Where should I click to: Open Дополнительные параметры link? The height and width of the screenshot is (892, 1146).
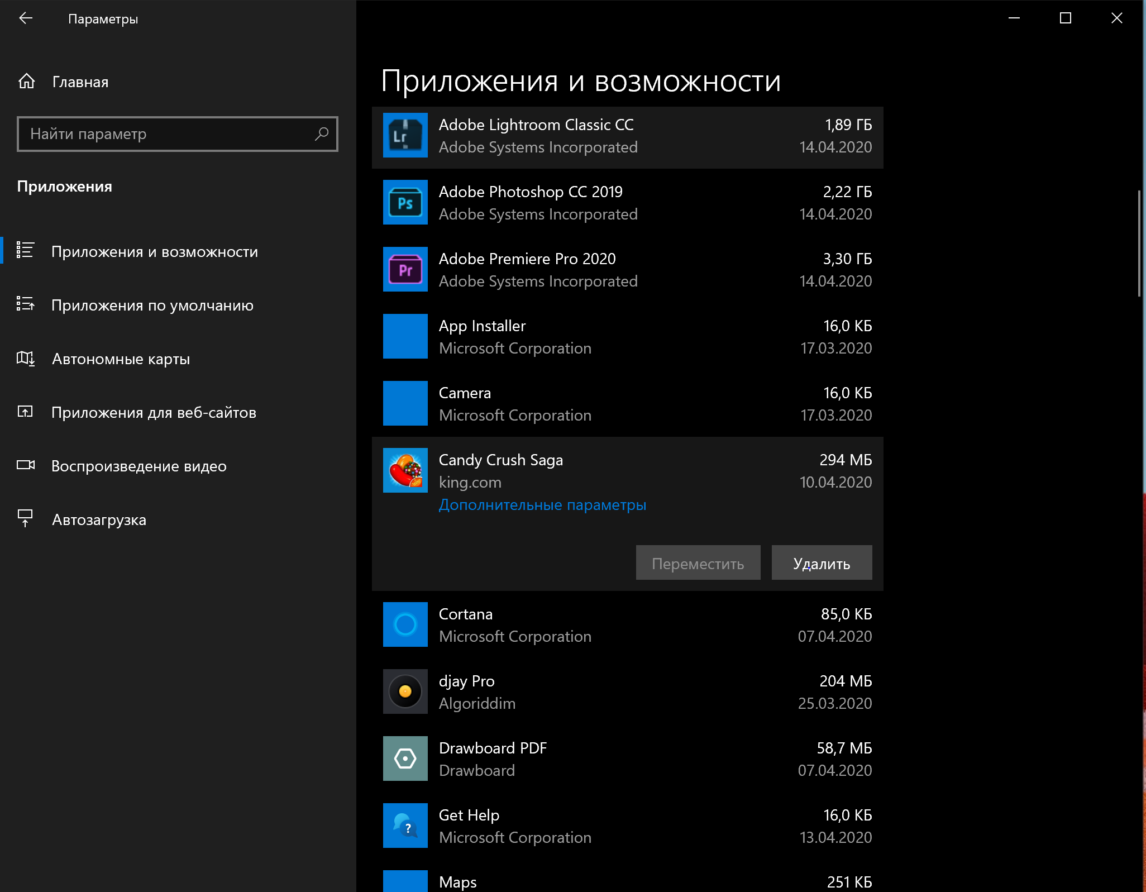[542, 505]
